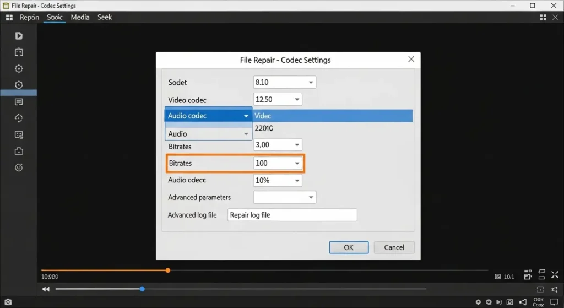The width and height of the screenshot is (564, 308).
Task: Expand the highlighted Bitrates dropdown showing 100
Action: click(278, 164)
